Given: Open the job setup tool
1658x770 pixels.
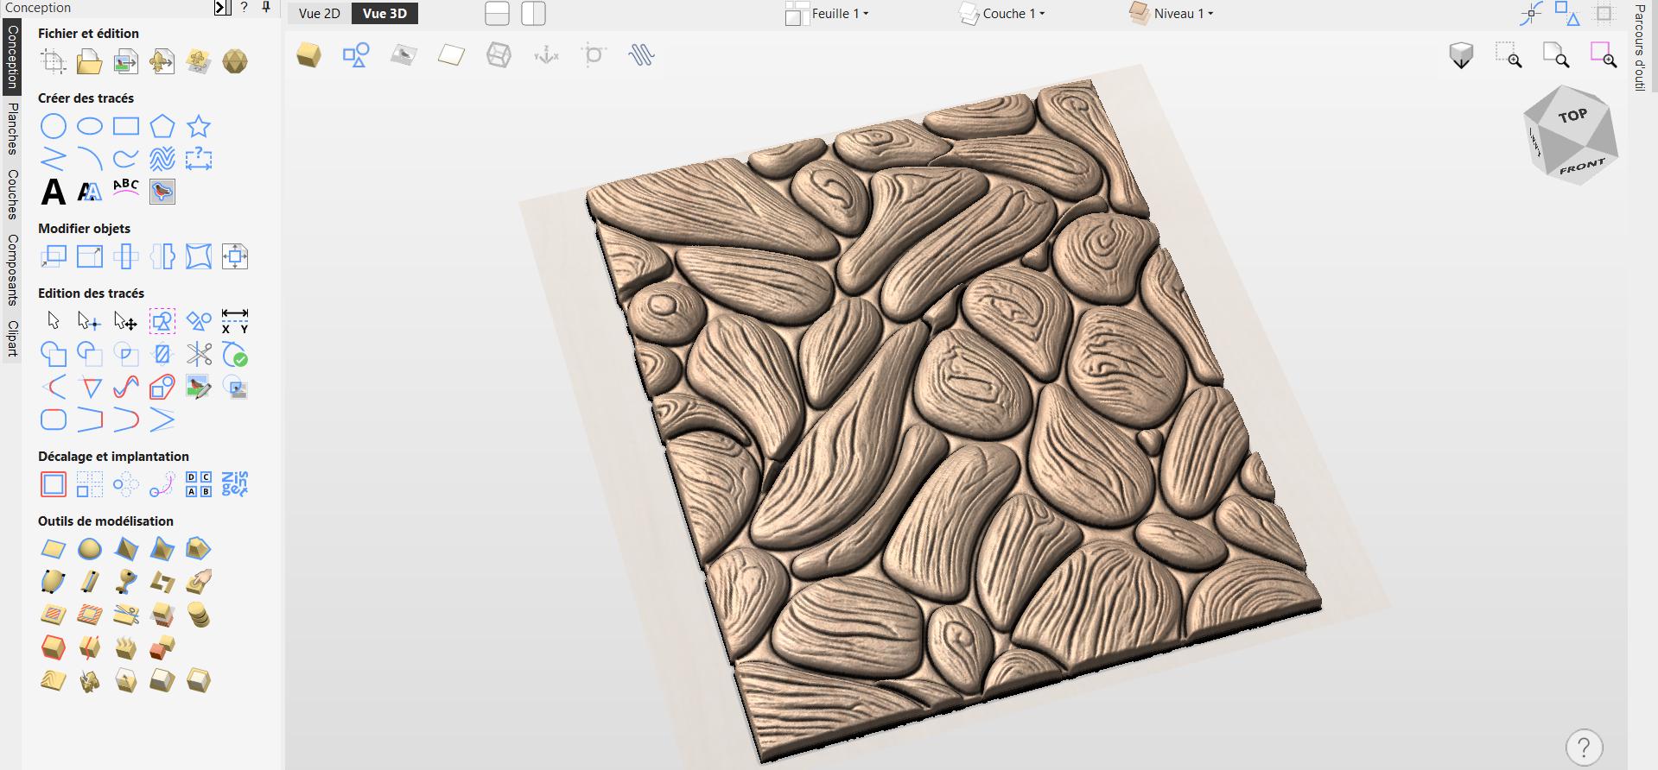Looking at the screenshot, I should click(x=54, y=61).
